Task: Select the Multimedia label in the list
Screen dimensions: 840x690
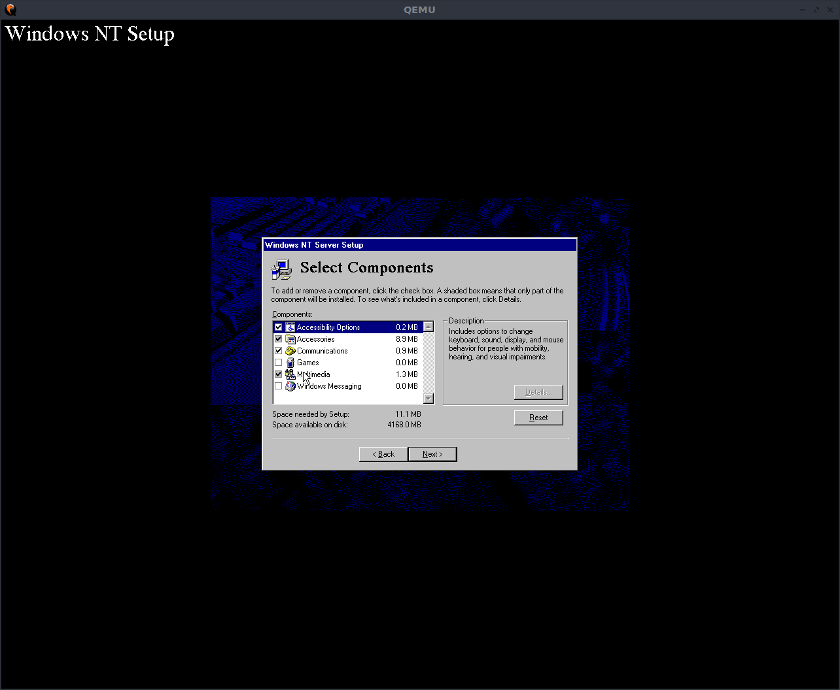Action: pyautogui.click(x=313, y=374)
